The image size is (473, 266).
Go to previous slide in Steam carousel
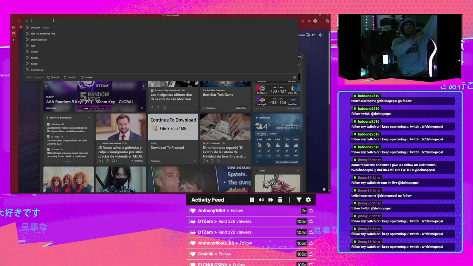46,86
